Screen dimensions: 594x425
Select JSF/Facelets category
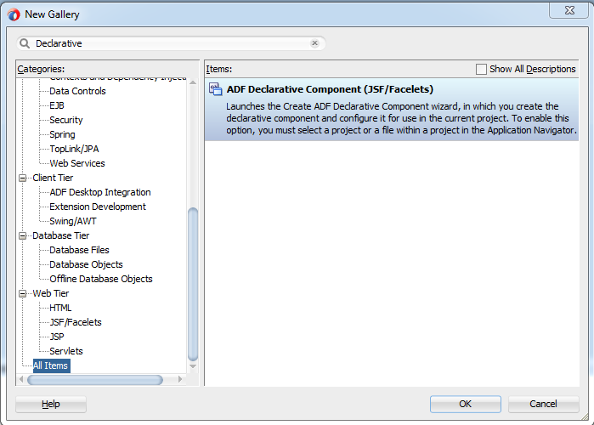click(x=76, y=322)
